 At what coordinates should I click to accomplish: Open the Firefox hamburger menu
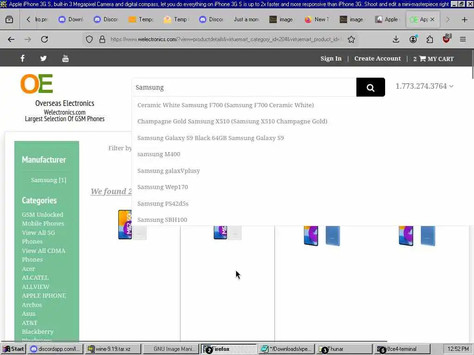tap(463, 39)
